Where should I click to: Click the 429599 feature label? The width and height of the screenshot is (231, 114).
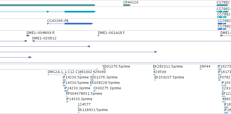click(160, 72)
